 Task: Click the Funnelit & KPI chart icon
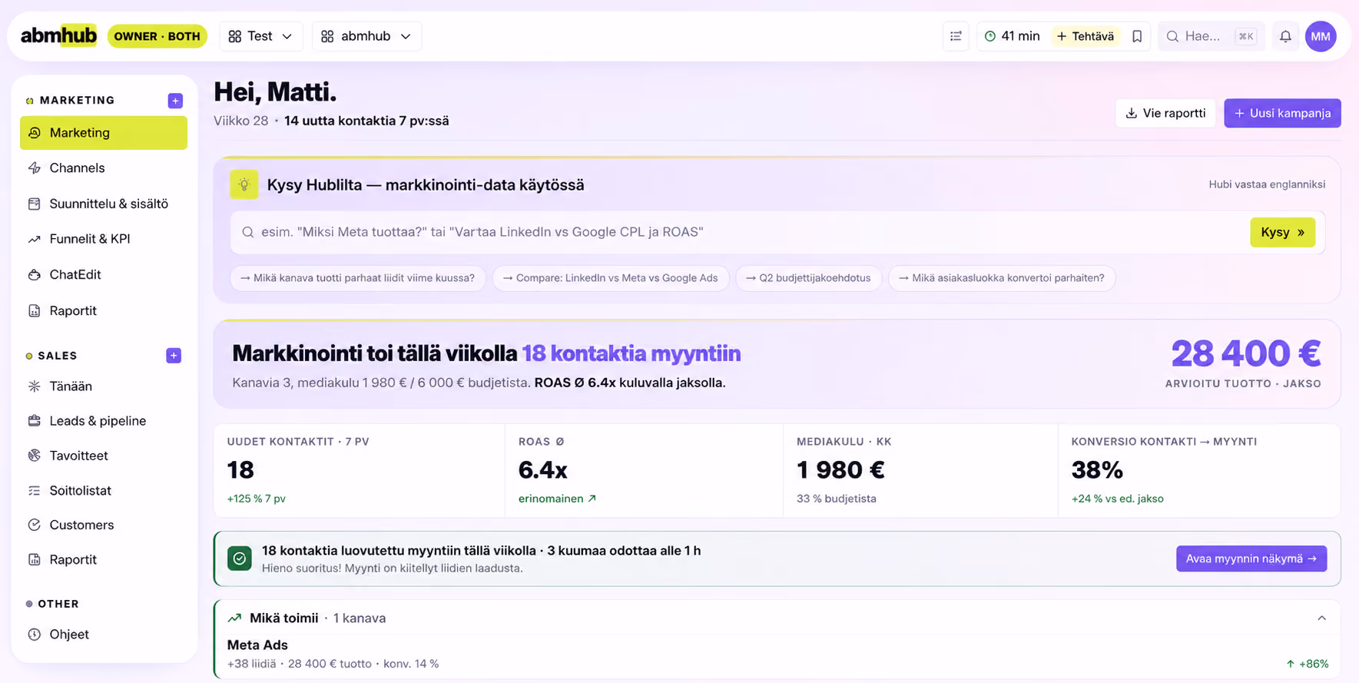pos(35,239)
